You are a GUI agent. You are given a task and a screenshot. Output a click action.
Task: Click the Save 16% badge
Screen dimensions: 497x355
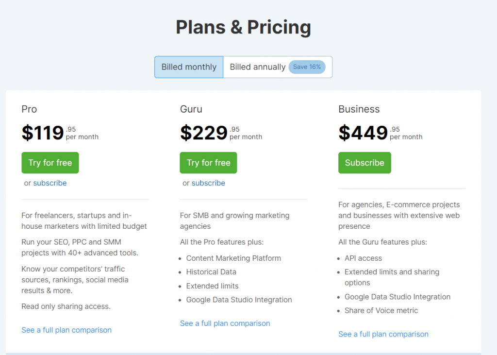tap(307, 67)
